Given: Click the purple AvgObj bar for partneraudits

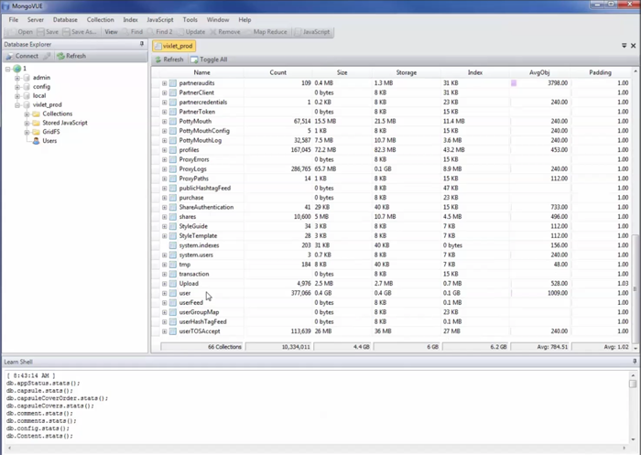Looking at the screenshot, I should click(x=514, y=83).
